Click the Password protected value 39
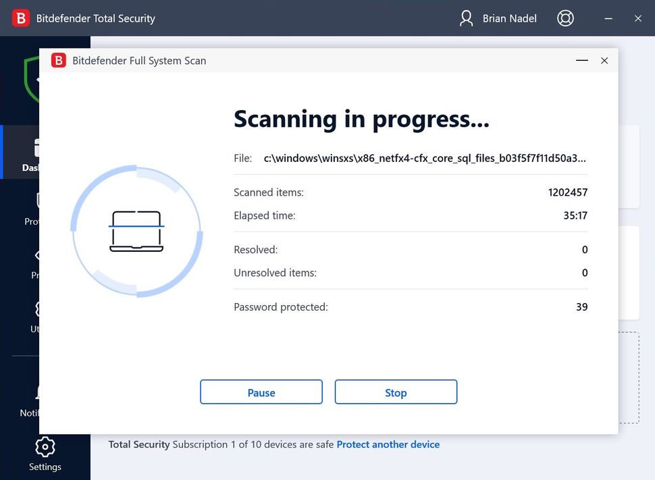 tap(582, 307)
